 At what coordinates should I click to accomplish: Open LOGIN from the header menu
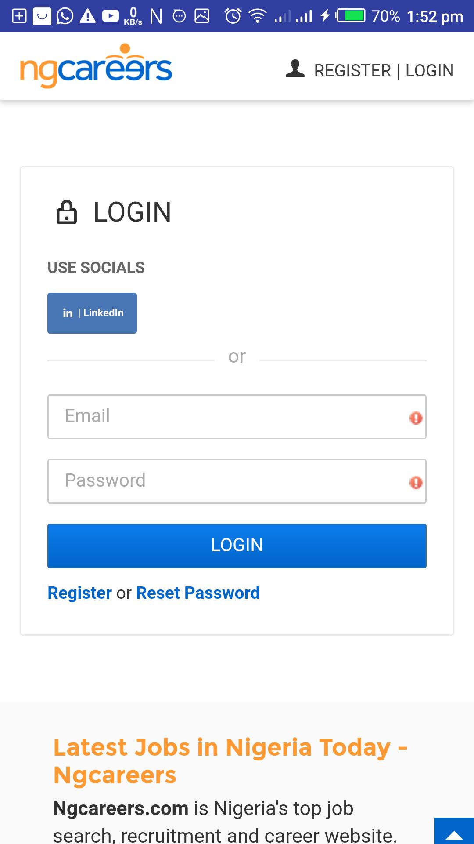point(429,71)
